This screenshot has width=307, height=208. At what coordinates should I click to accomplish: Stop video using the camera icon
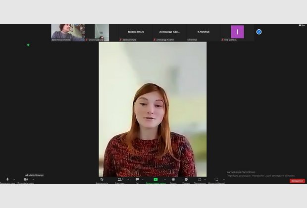pyautogui.click(x=25, y=179)
